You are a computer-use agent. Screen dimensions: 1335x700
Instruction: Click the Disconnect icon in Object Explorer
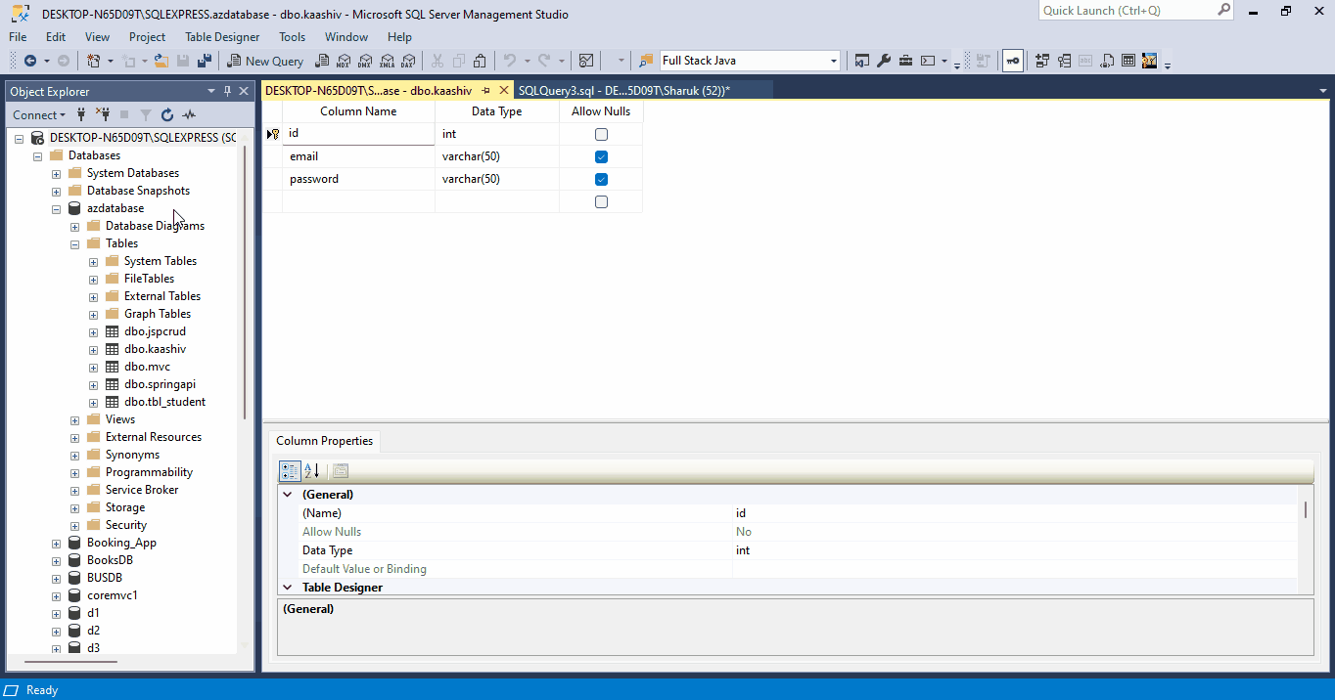click(x=102, y=115)
